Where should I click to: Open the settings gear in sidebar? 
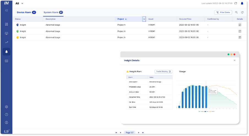coord(7,107)
